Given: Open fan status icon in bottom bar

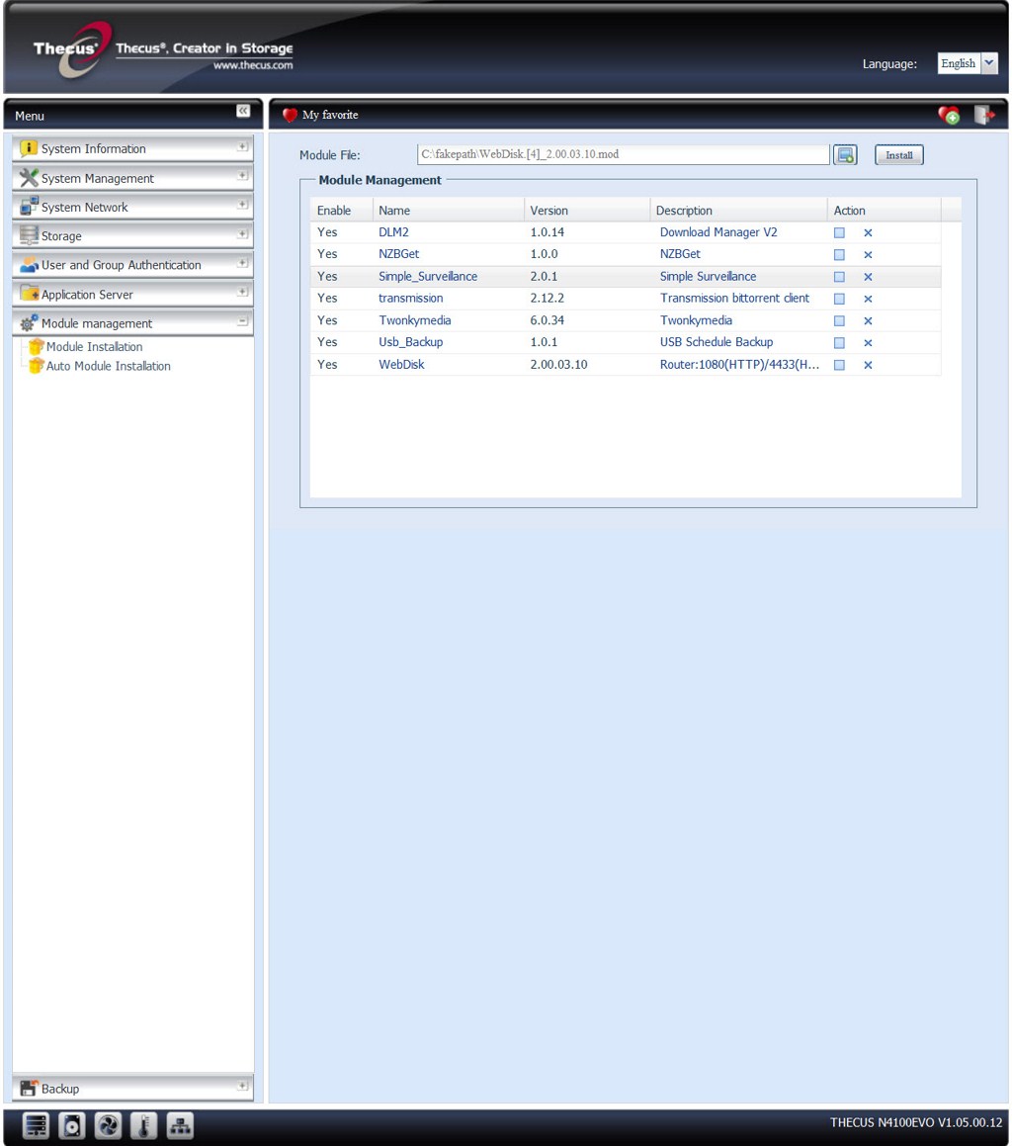Looking at the screenshot, I should pyautogui.click(x=108, y=1125).
